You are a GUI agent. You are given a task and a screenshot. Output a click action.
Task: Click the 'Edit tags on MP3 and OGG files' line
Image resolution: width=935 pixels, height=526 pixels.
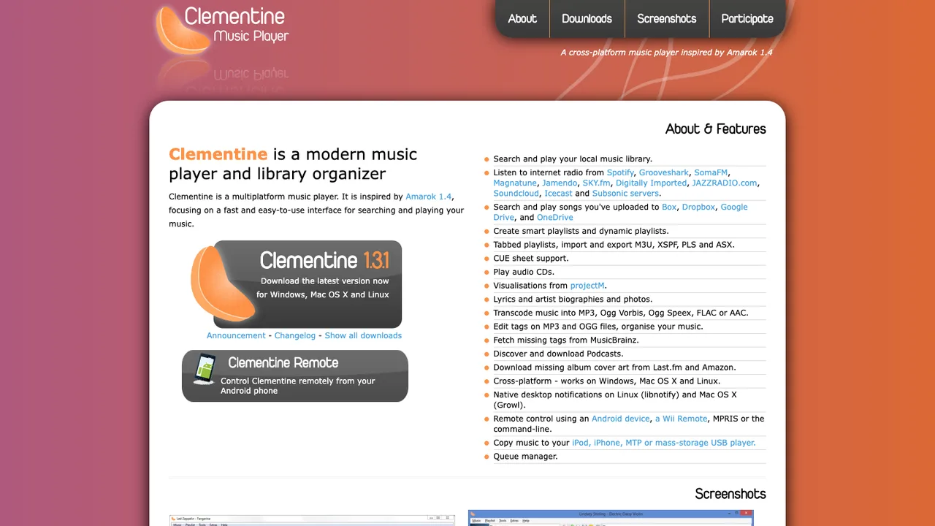click(598, 327)
